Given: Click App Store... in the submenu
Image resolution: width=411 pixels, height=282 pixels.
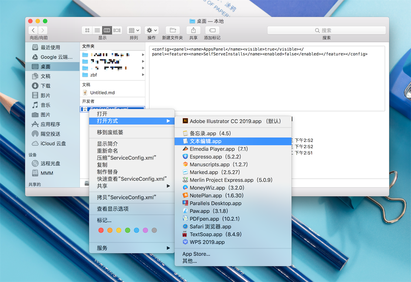Looking at the screenshot, I should (233, 254).
